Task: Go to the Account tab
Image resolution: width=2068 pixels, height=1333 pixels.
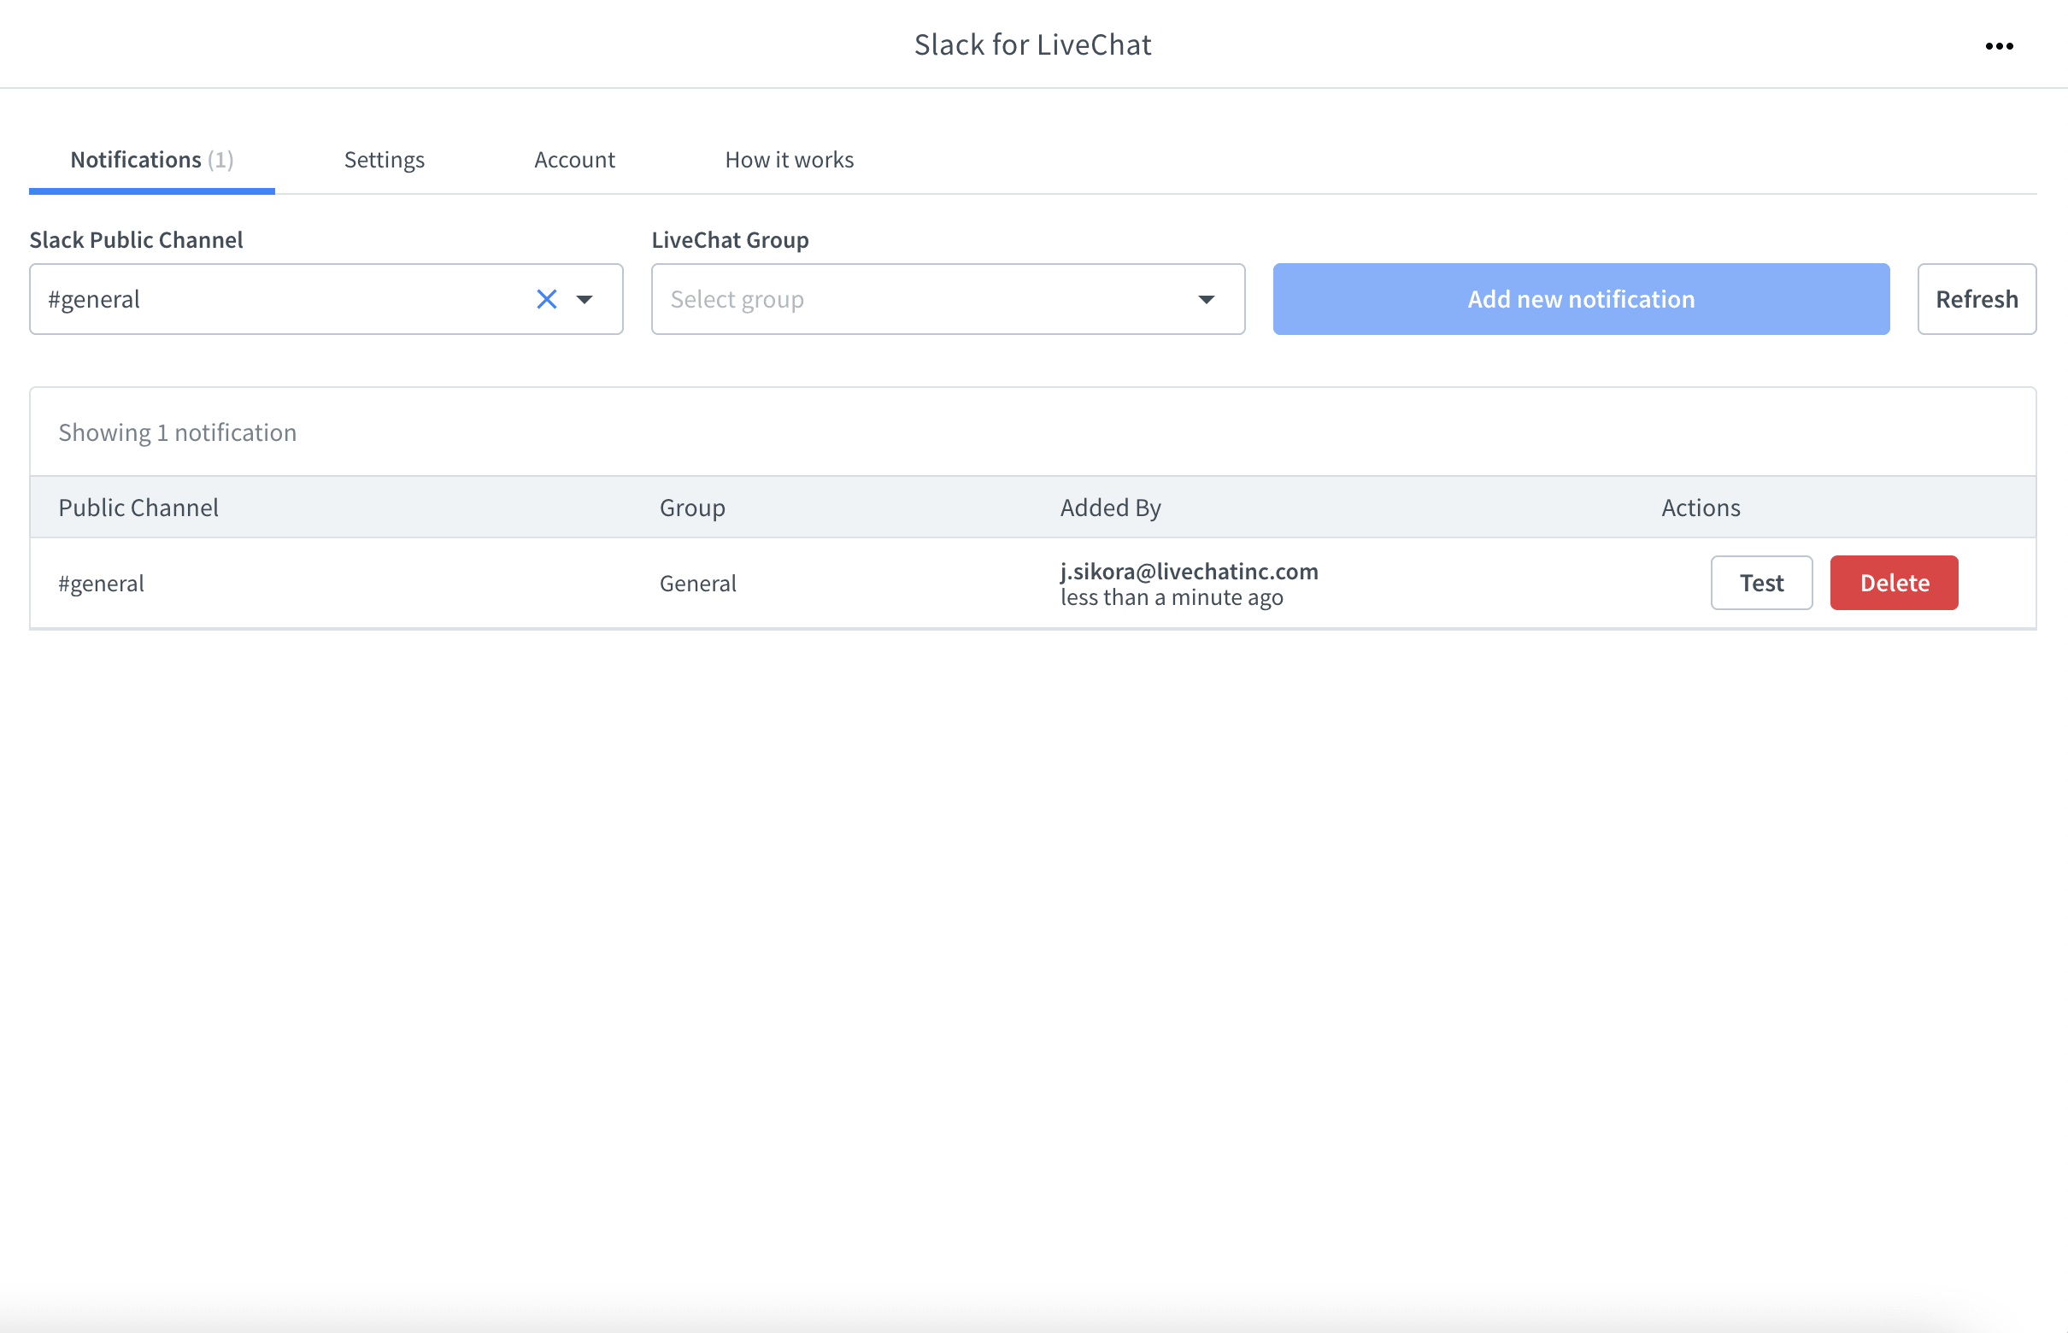Action: [575, 159]
